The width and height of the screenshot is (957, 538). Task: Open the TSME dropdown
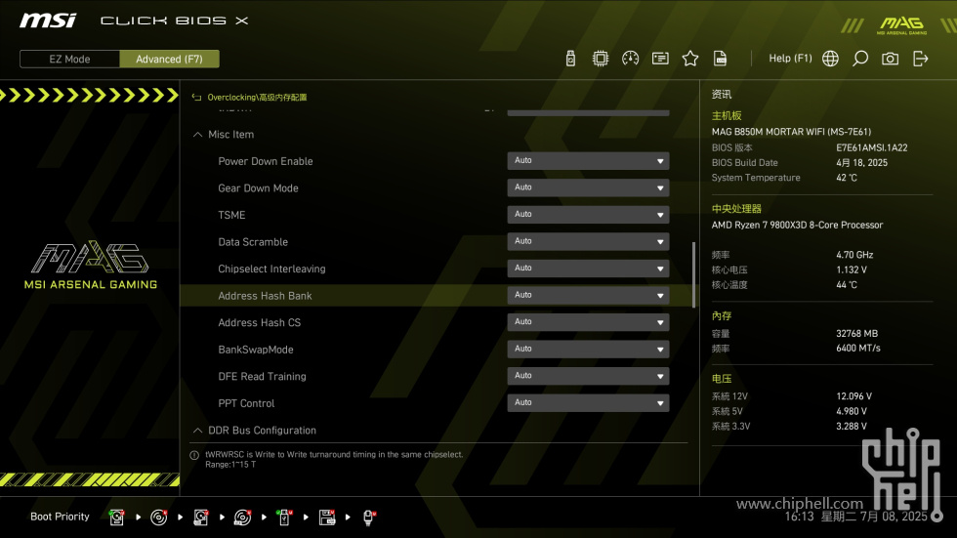pyautogui.click(x=588, y=214)
